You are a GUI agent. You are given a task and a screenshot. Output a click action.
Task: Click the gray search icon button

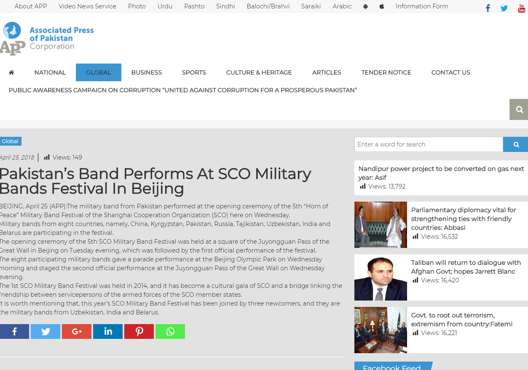pos(519,109)
